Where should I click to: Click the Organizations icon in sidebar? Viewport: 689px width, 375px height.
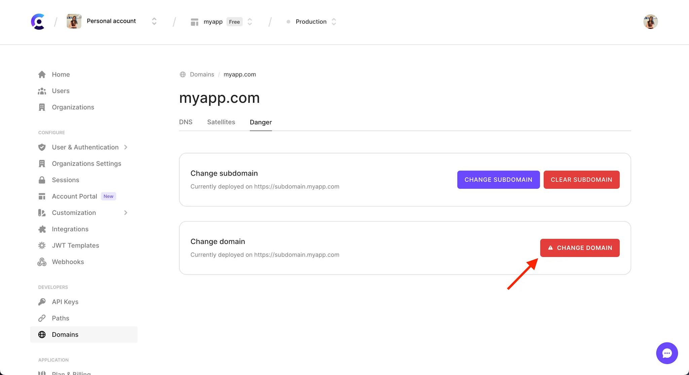pos(42,107)
